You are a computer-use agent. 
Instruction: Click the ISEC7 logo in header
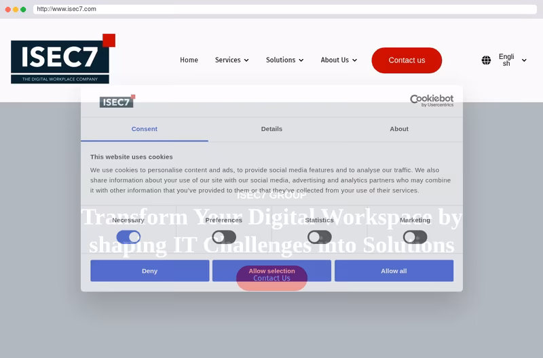click(63, 59)
